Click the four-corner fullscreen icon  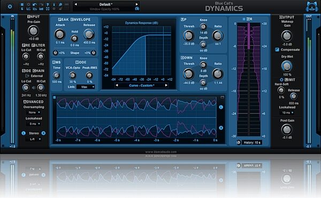(x=48, y=9)
